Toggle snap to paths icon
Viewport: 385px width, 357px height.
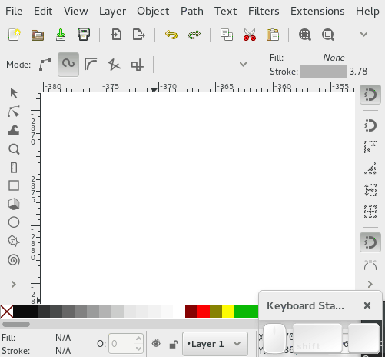coord(370,265)
